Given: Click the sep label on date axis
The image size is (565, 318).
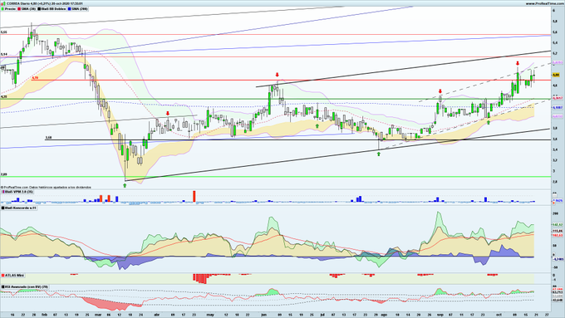Looking at the screenshot, I should tap(440, 315).
